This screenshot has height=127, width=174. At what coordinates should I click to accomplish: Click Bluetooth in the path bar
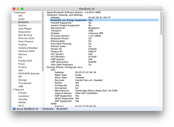(62, 109)
